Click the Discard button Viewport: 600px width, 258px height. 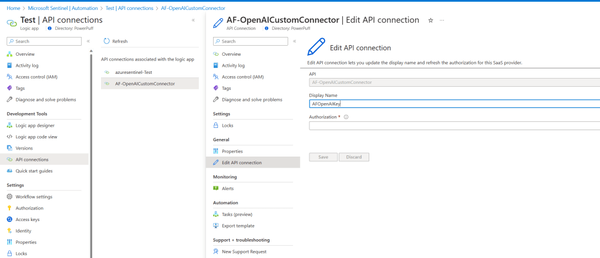(x=353, y=157)
